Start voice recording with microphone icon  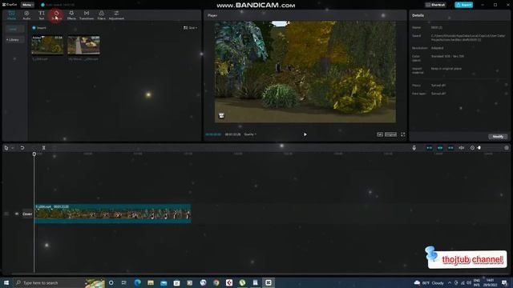(414, 148)
